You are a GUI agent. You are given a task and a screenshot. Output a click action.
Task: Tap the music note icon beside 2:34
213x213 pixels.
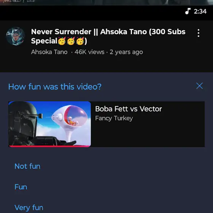(x=188, y=11)
